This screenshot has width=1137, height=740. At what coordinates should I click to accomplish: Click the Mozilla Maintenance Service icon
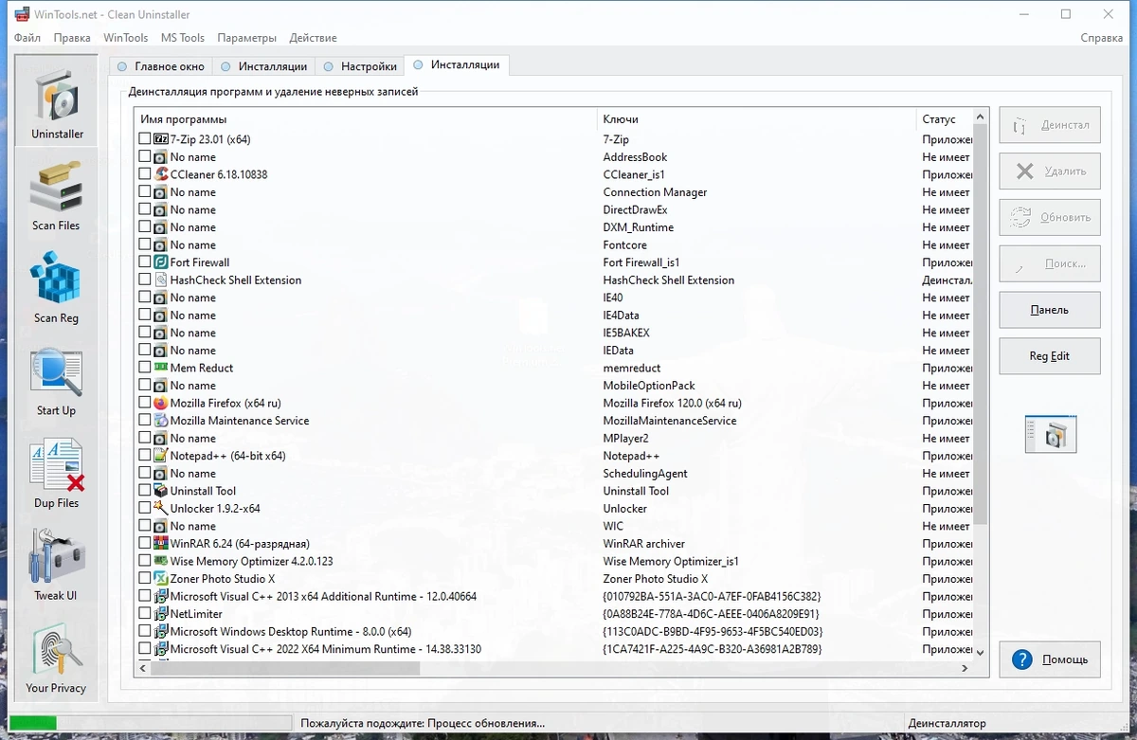(x=161, y=421)
